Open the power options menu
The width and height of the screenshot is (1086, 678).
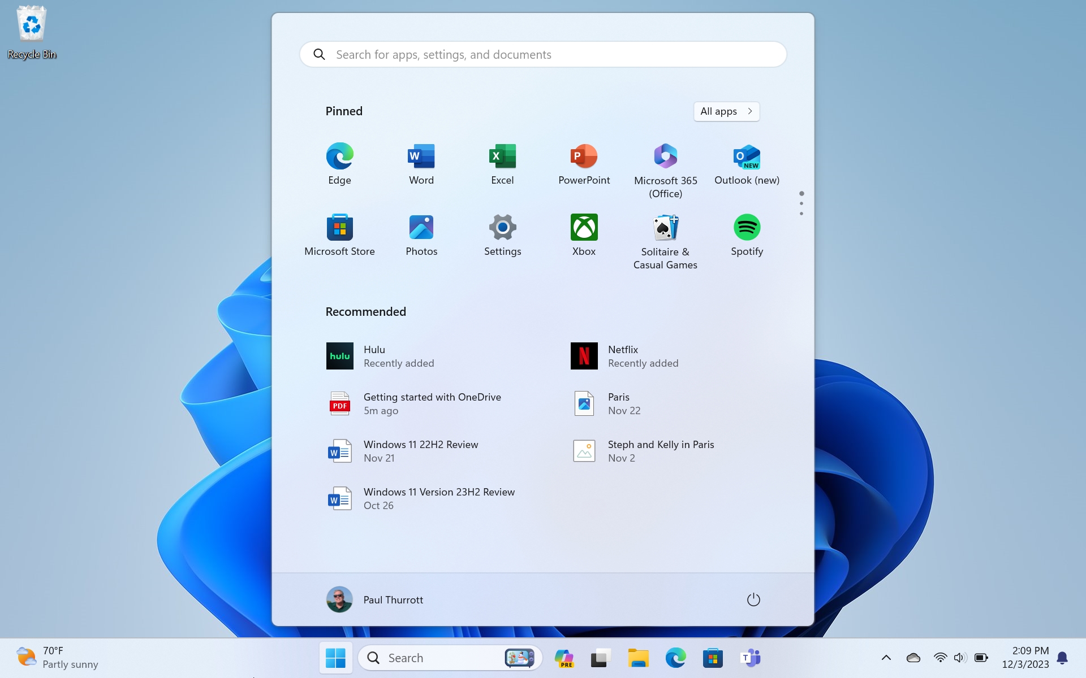(753, 599)
